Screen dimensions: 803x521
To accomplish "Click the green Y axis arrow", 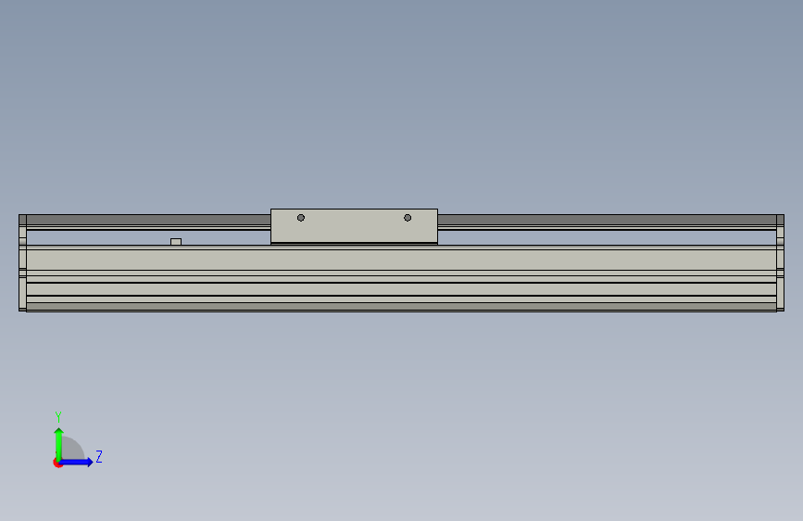I will point(58,444).
